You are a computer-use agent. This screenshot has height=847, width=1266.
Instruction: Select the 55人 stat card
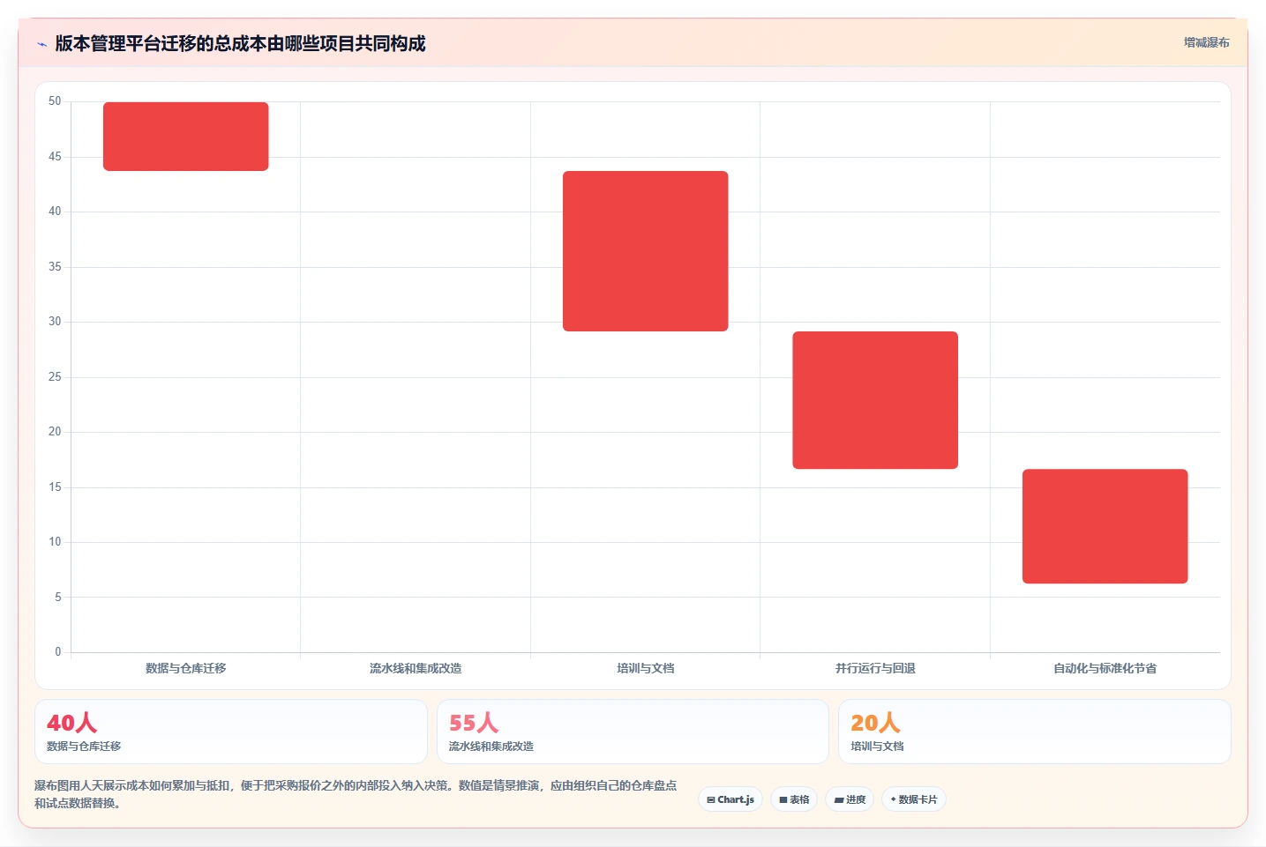pos(633,732)
